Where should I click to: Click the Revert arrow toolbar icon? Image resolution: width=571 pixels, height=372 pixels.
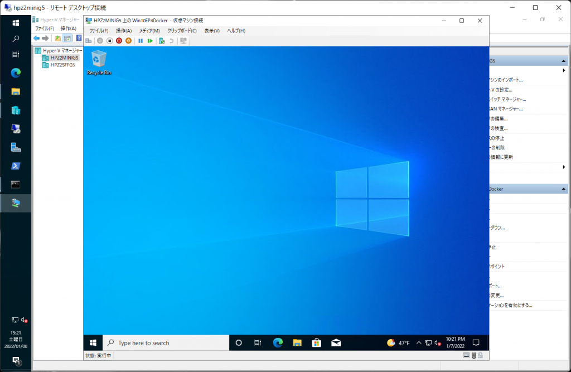(x=171, y=41)
